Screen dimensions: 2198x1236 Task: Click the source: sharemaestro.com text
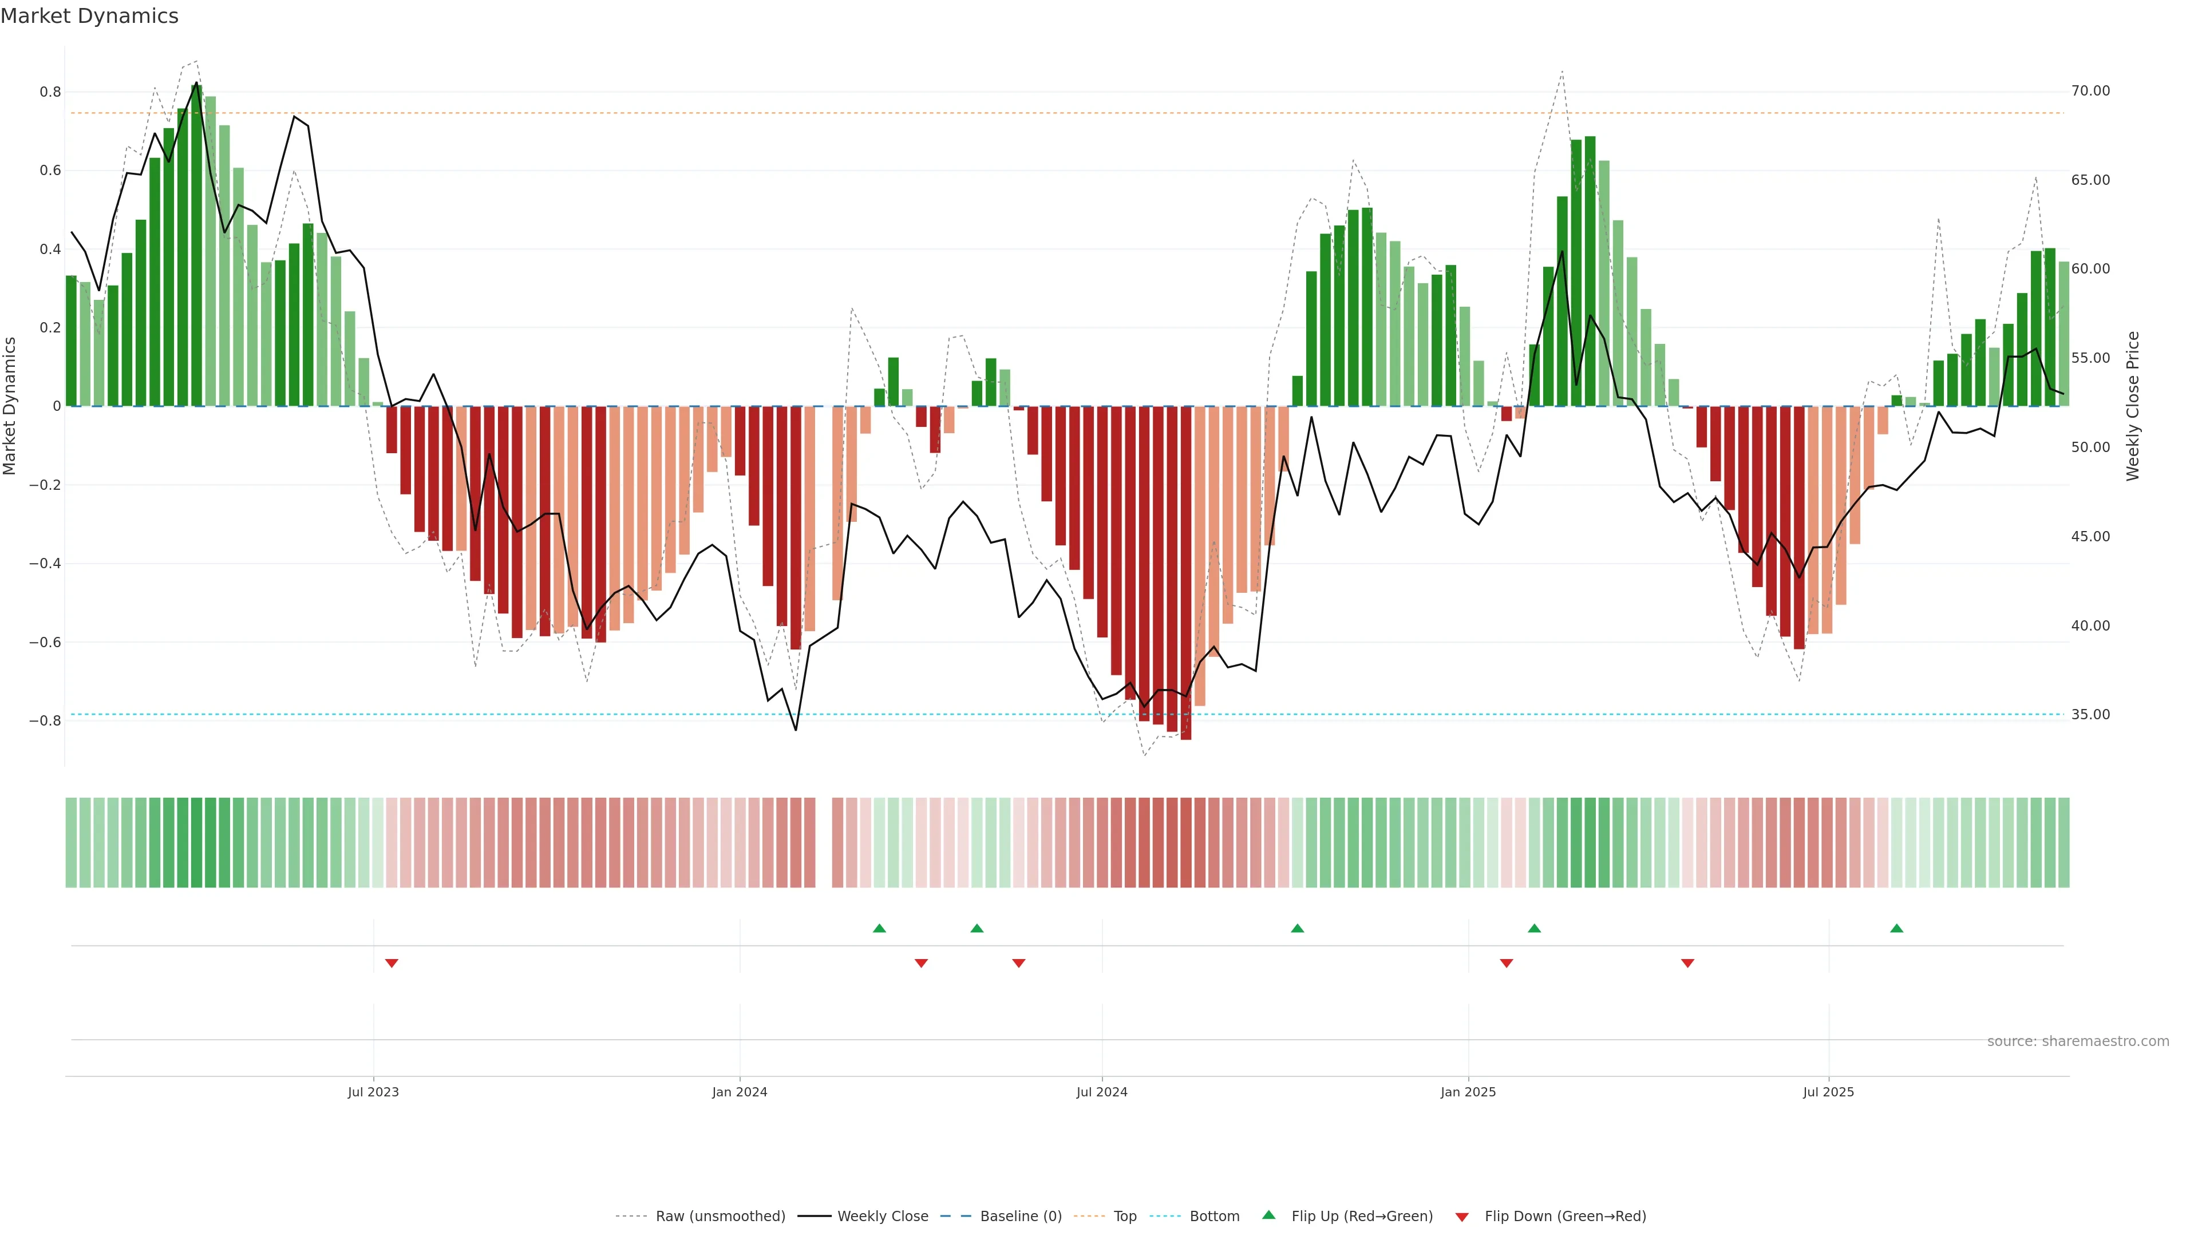pos(2078,1041)
